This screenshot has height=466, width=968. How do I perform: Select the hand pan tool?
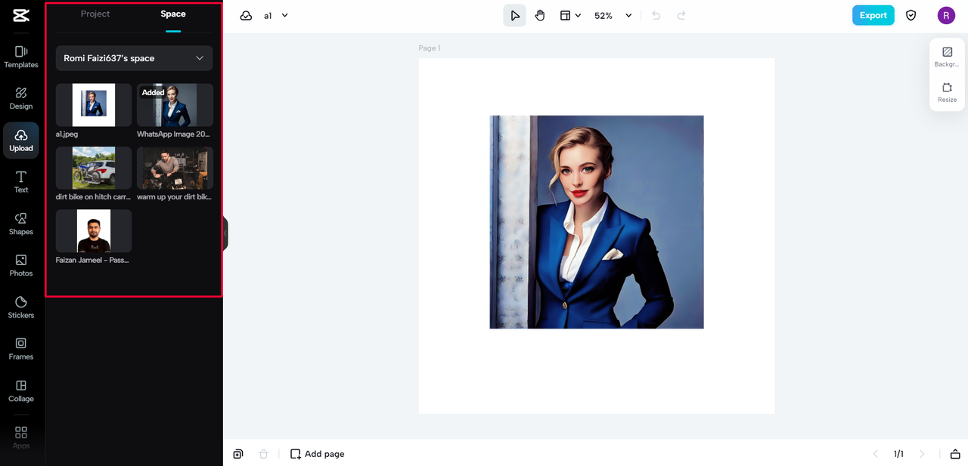click(x=540, y=15)
